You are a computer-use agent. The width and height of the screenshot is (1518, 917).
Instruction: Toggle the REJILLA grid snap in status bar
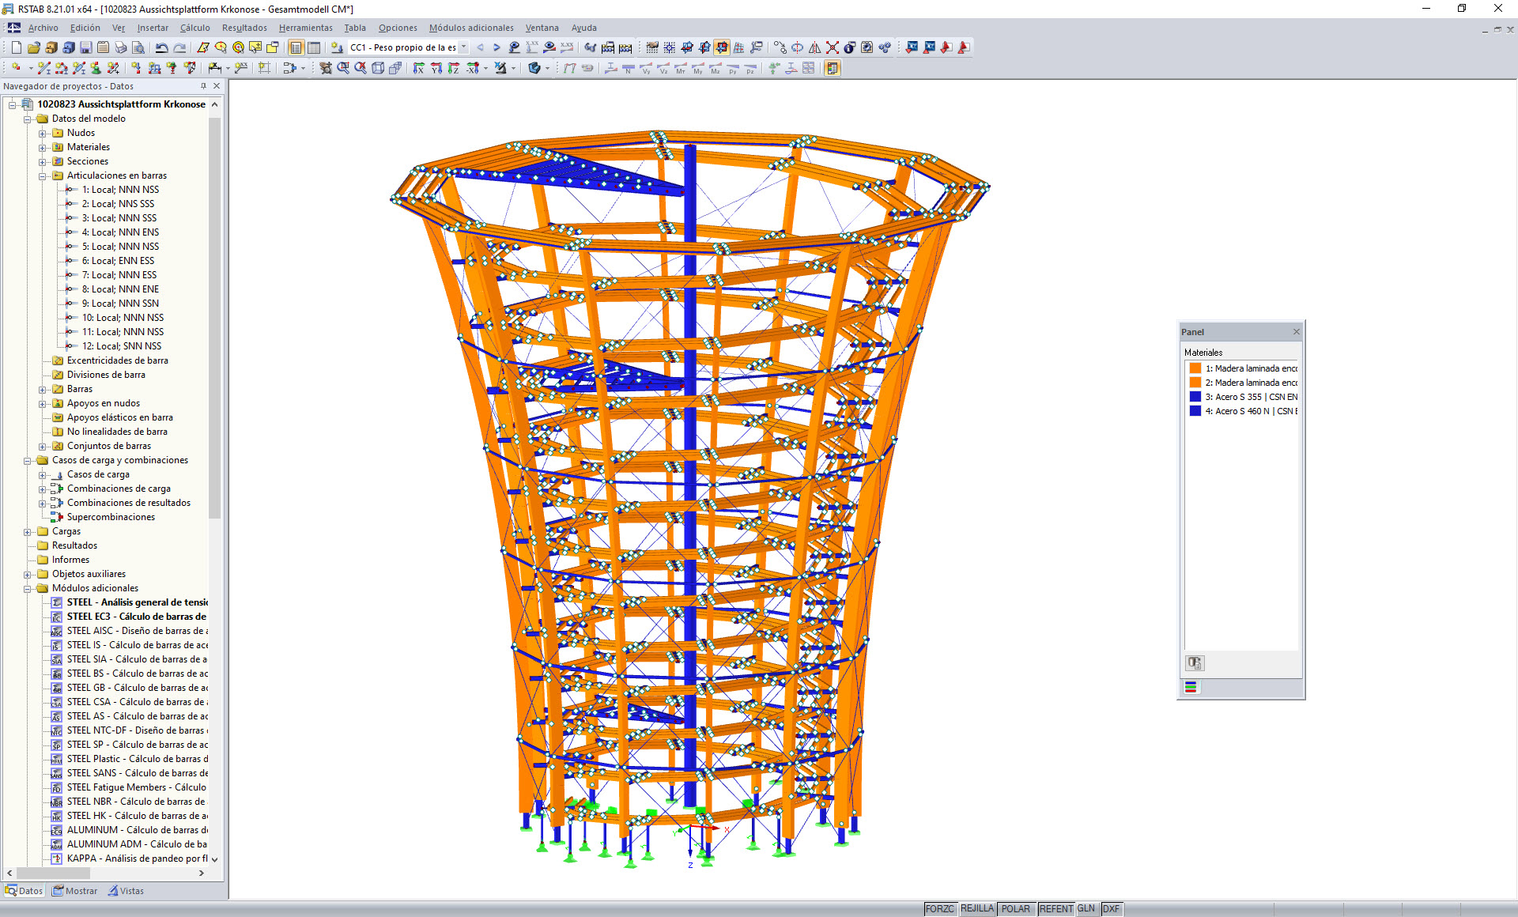pos(977,908)
